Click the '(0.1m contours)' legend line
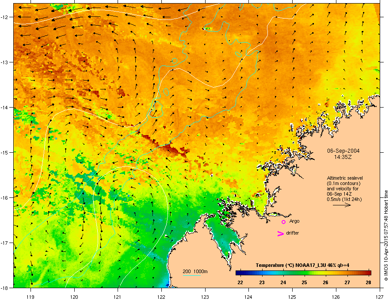389x301 pixels. pyautogui.click(x=343, y=183)
